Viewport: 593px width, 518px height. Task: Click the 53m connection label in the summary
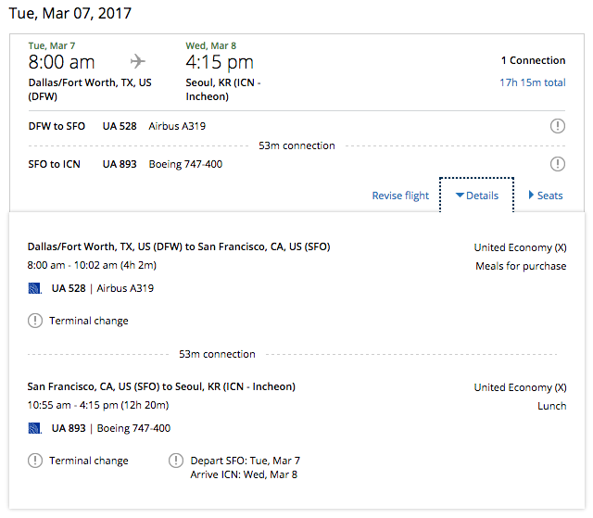pos(296,145)
